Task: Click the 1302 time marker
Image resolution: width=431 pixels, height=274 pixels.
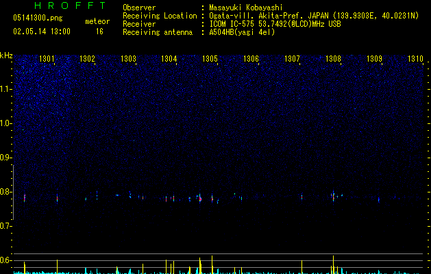Action: pyautogui.click(x=87, y=59)
